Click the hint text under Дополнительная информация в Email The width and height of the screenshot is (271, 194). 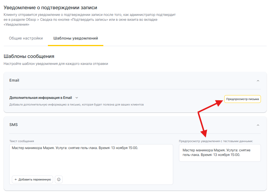76,104
